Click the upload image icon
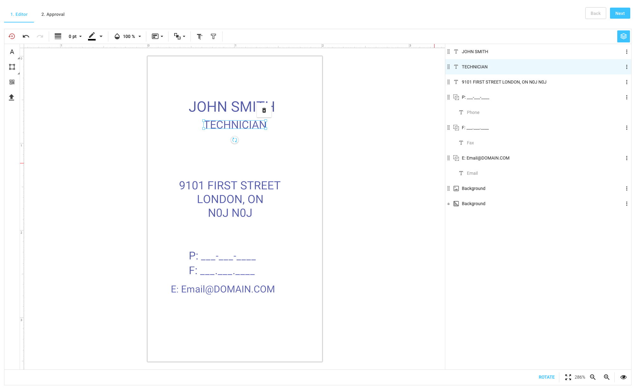This screenshot has height=391, width=635. [x=11, y=97]
